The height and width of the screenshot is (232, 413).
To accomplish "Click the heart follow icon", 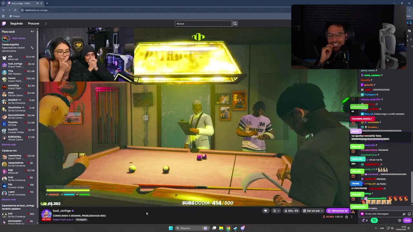I will (266, 211).
